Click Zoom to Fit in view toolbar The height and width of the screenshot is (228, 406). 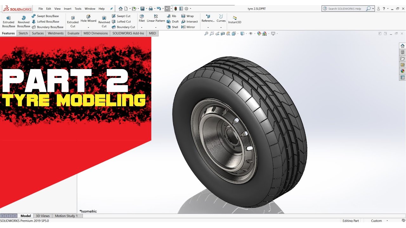point(206,34)
